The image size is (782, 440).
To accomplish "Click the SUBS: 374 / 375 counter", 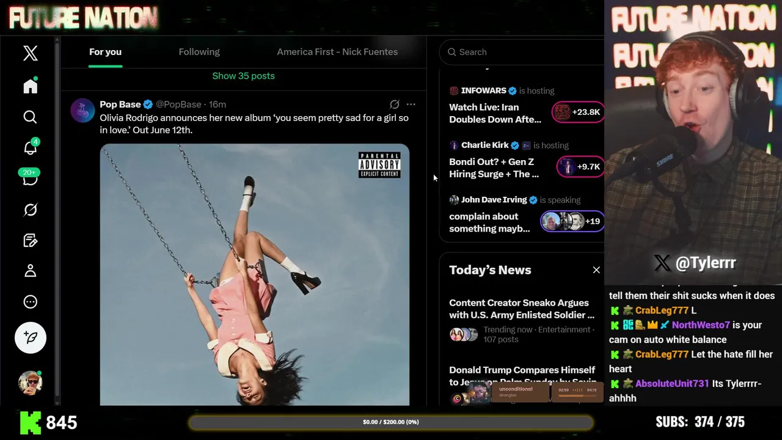I will coord(700,422).
